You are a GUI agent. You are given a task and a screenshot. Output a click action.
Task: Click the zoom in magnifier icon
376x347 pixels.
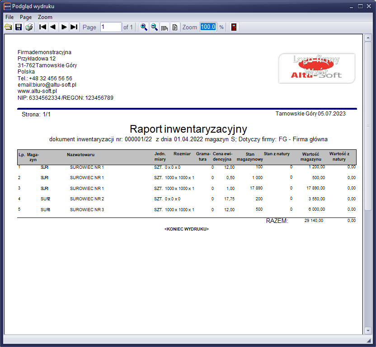[144, 27]
